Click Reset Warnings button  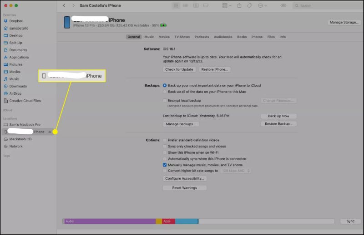(x=185, y=188)
